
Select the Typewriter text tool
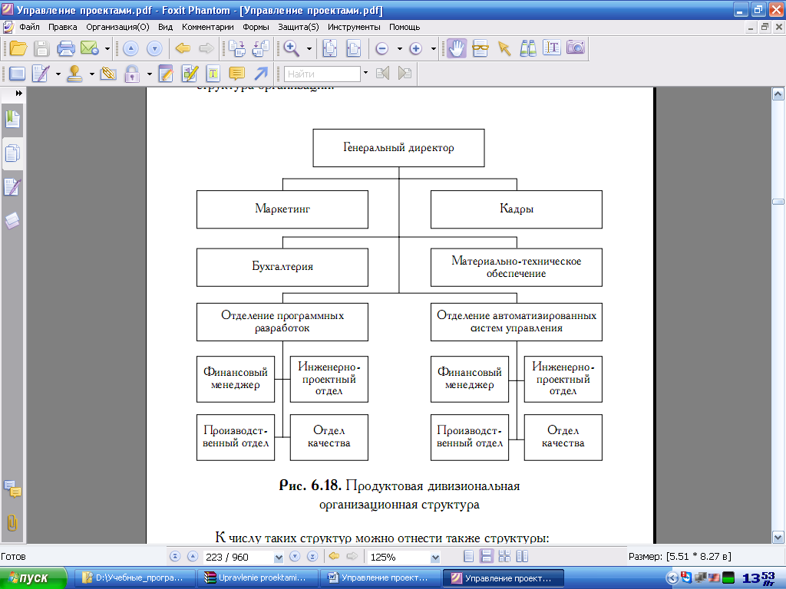coord(213,74)
